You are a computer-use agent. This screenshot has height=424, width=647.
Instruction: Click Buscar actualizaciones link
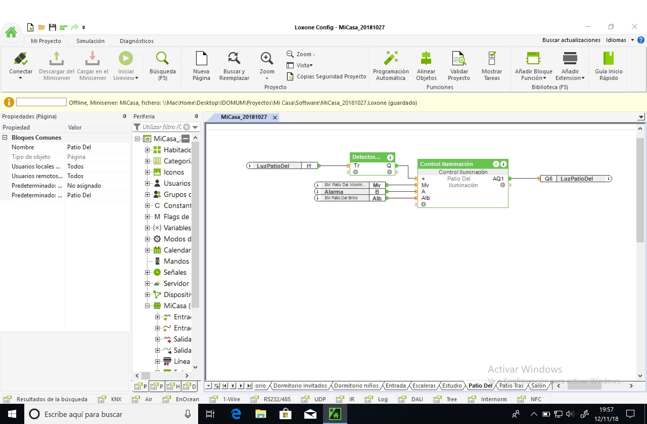click(x=571, y=40)
